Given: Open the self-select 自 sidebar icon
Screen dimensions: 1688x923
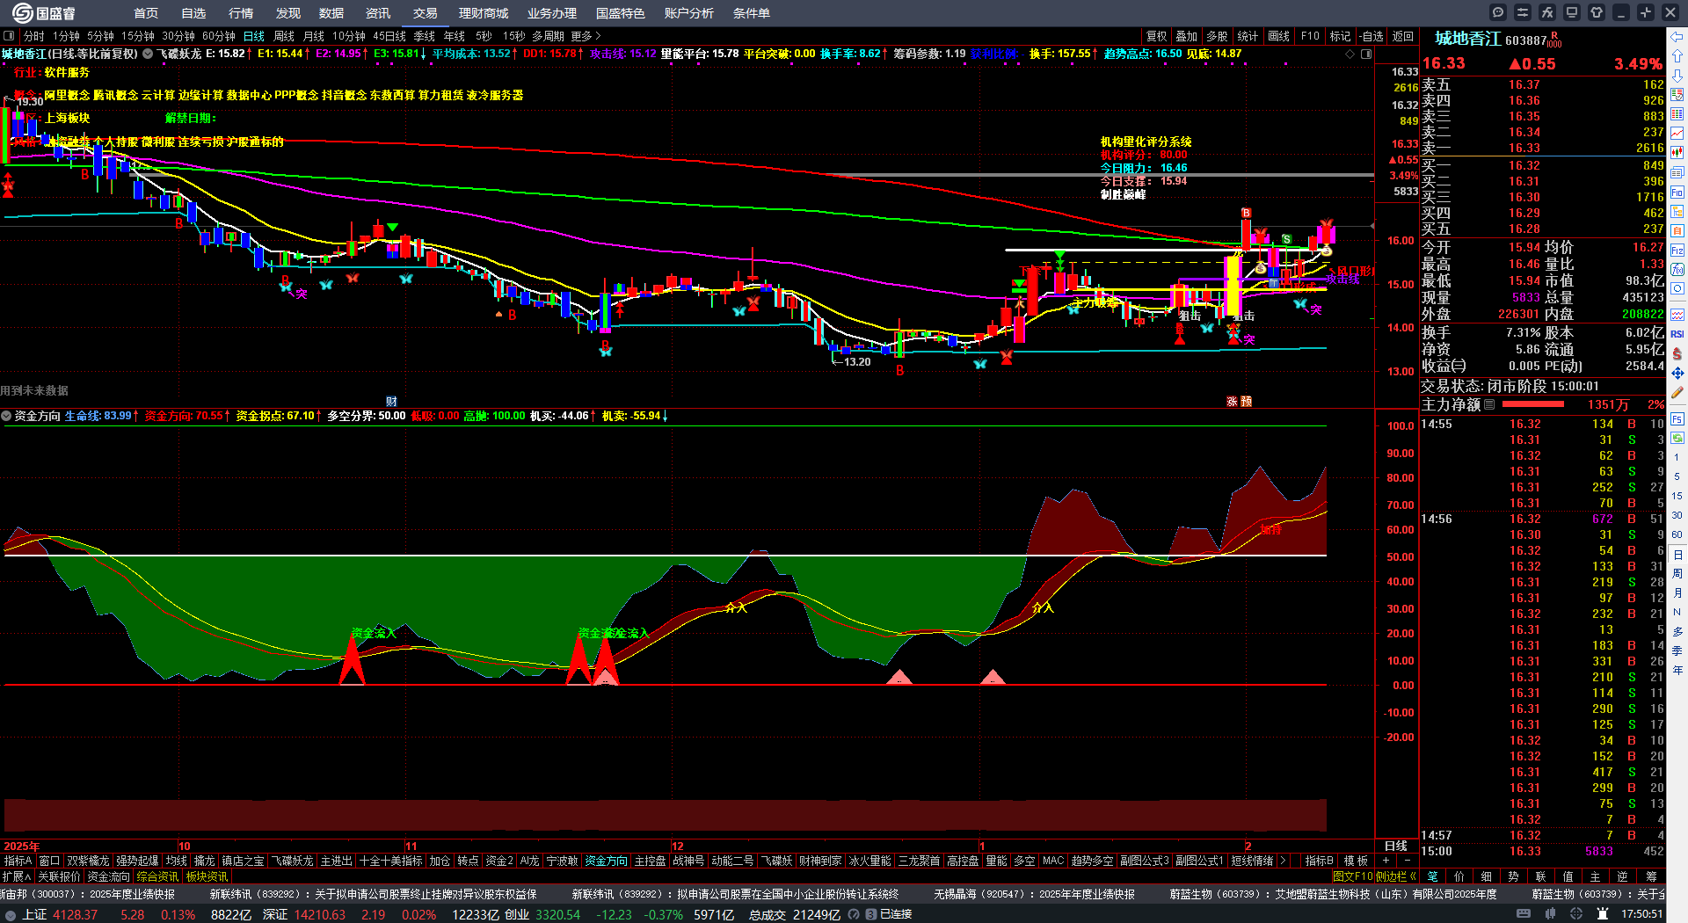Looking at the screenshot, I should 1677,230.
